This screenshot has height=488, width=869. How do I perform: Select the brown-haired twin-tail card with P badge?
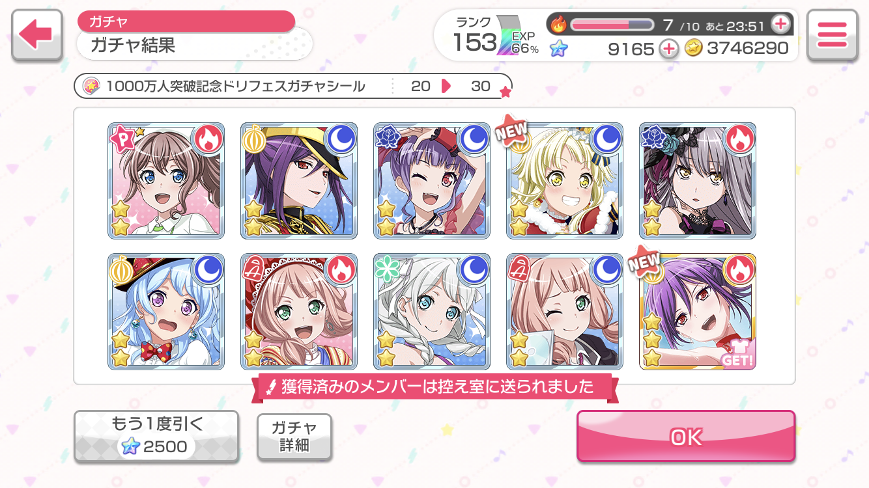pyautogui.click(x=166, y=181)
